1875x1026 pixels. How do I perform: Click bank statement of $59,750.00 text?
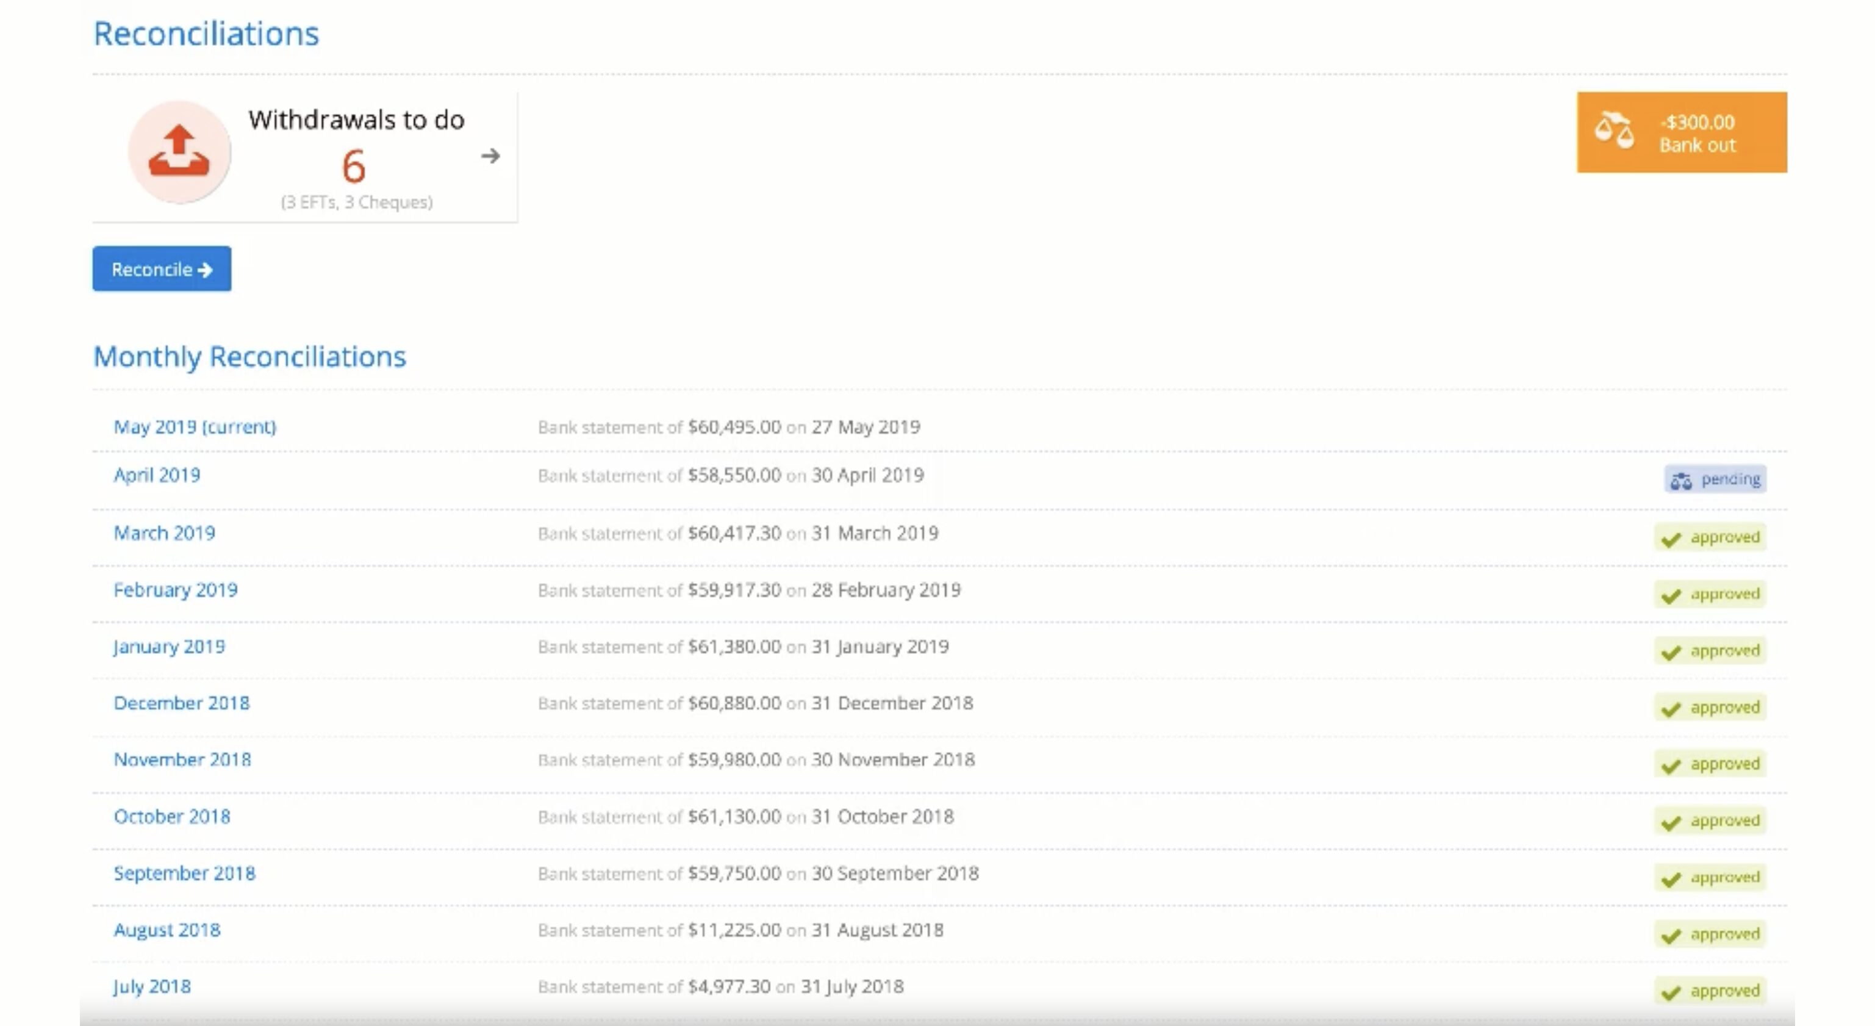tap(758, 874)
